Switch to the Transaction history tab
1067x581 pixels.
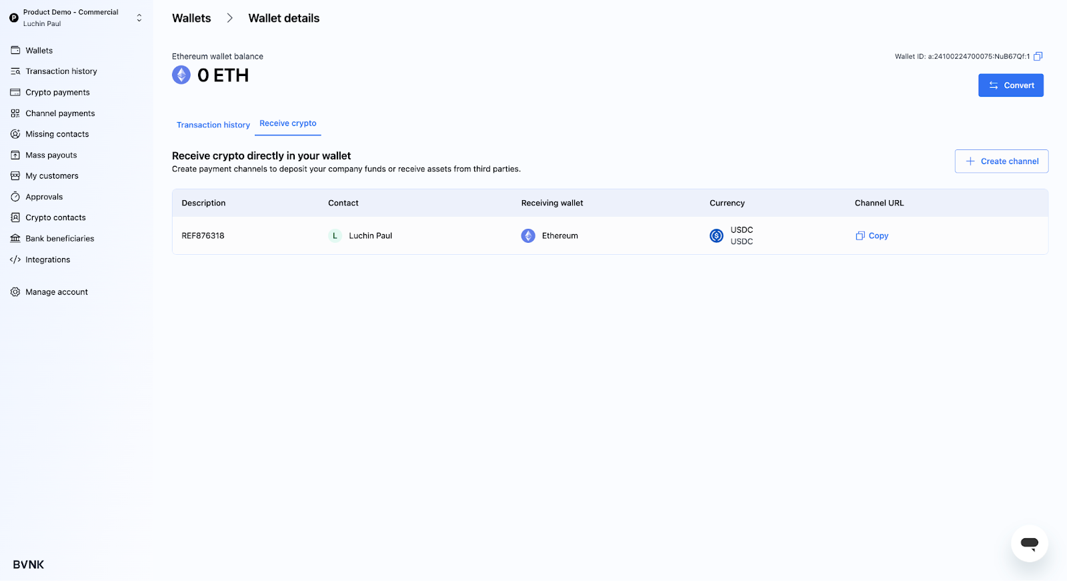(213, 125)
